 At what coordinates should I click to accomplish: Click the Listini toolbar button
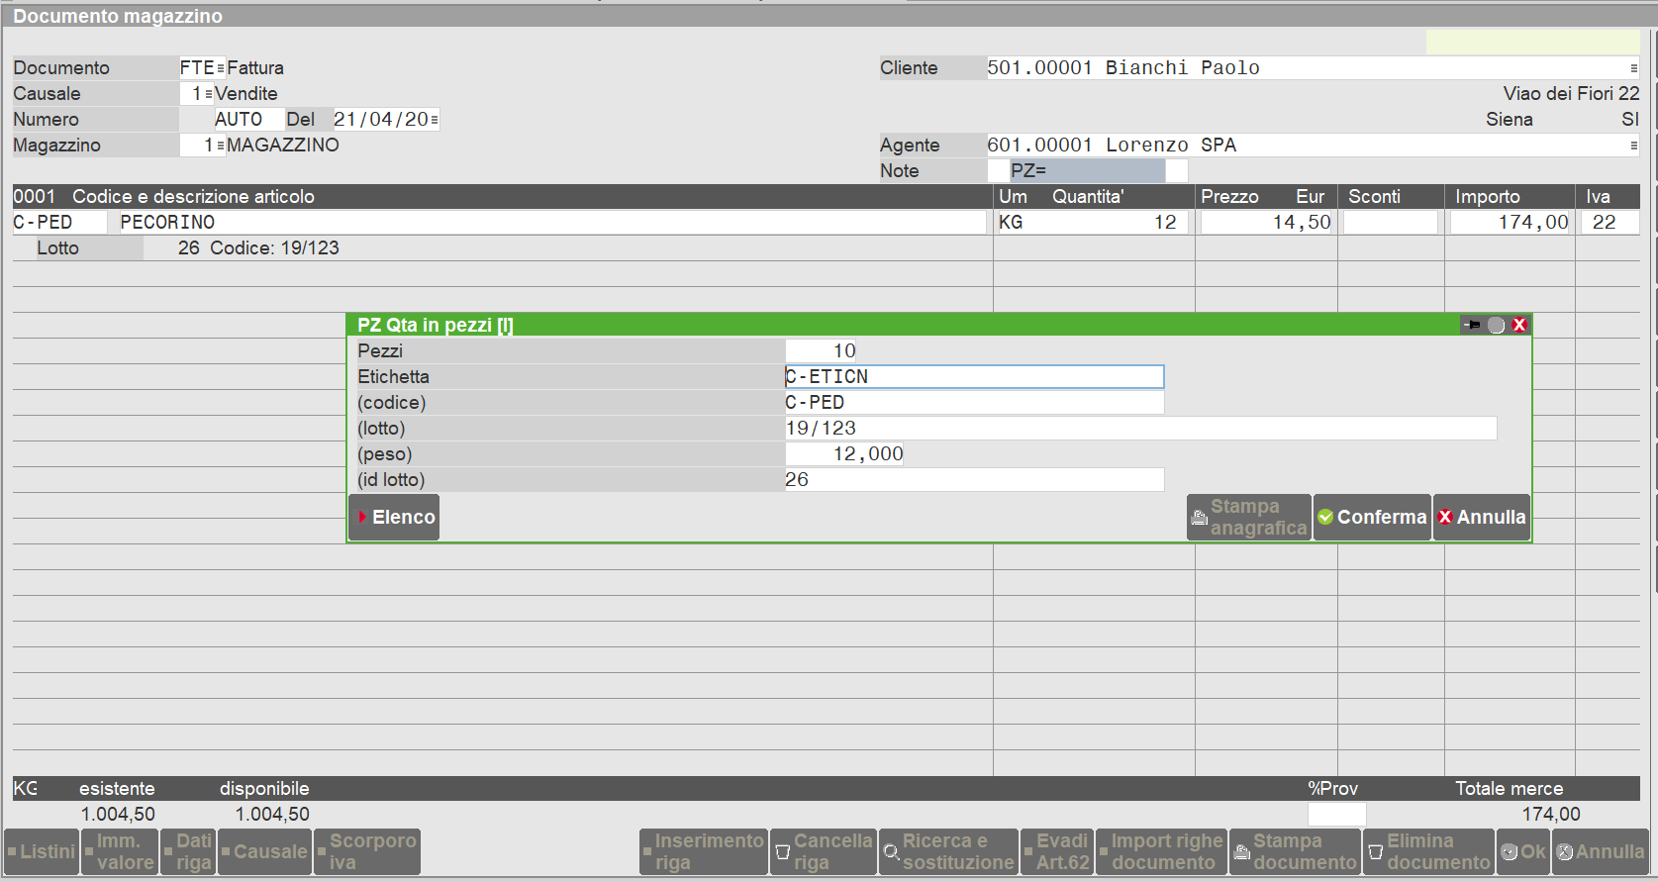click(41, 851)
